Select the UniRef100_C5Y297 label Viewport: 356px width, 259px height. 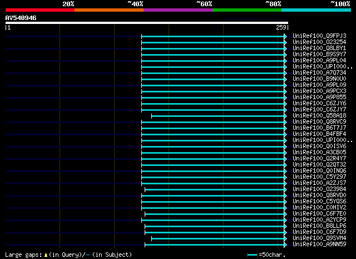(319, 177)
